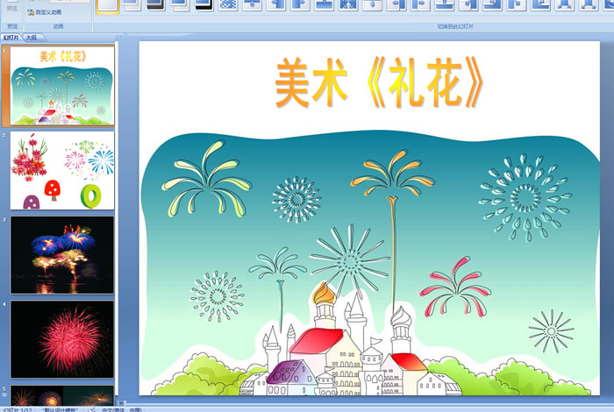
Task: Apply the Uncover Right transition
Action: pos(420,4)
